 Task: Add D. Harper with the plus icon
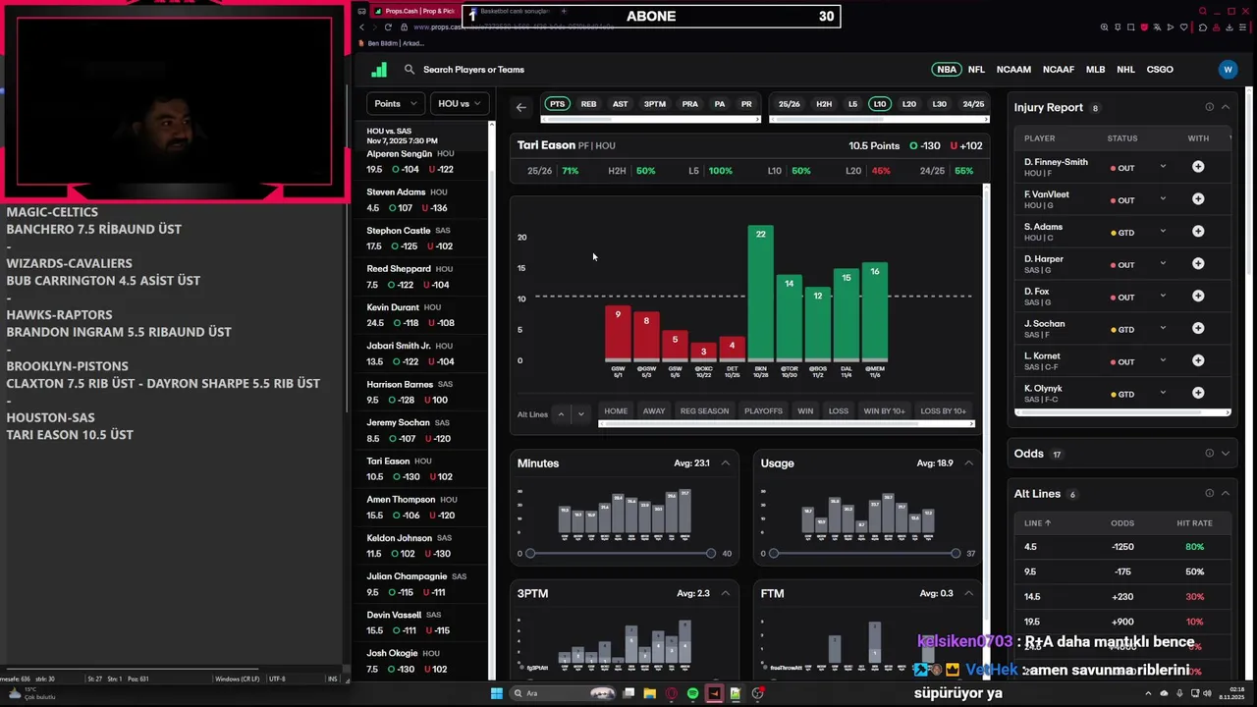coord(1198,264)
